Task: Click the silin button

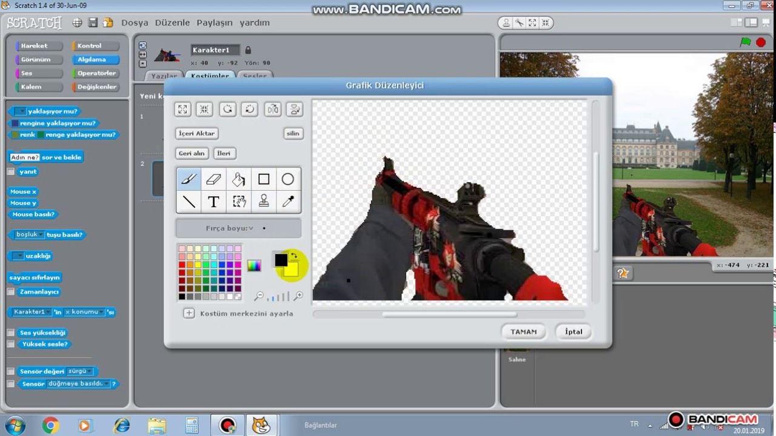Action: tap(293, 133)
